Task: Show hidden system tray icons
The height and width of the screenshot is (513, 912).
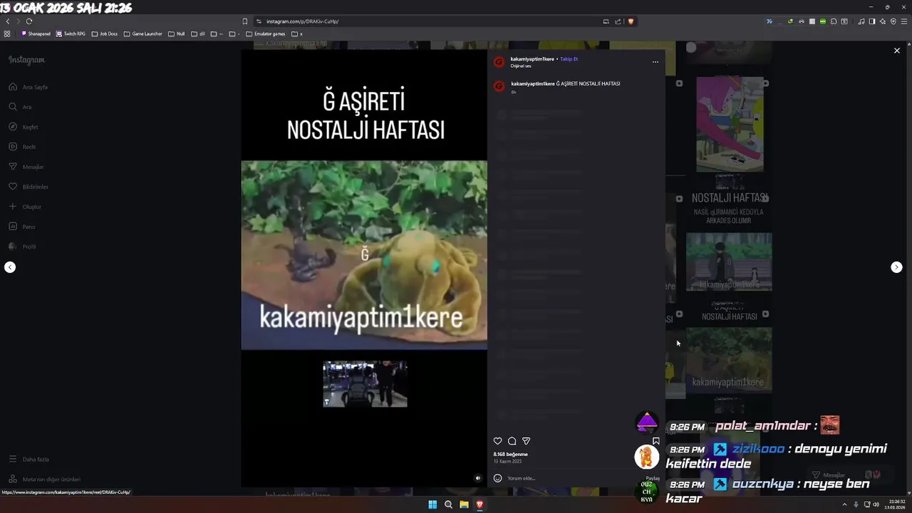Action: coord(844,504)
